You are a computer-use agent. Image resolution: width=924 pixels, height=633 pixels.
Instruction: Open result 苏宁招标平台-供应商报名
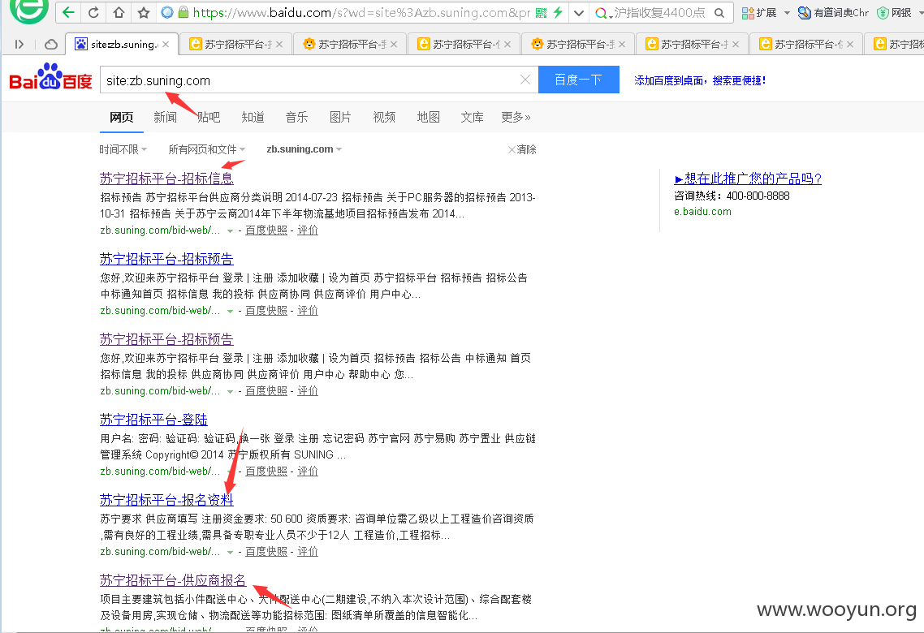173,580
